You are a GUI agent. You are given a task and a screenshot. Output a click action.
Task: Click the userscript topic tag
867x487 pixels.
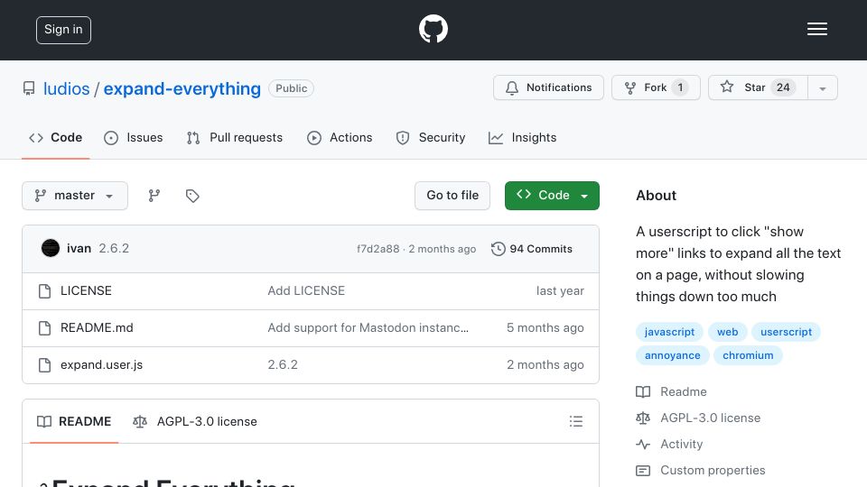point(786,332)
